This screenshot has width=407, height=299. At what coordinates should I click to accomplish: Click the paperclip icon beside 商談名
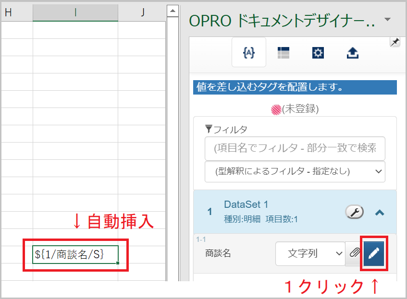(355, 253)
